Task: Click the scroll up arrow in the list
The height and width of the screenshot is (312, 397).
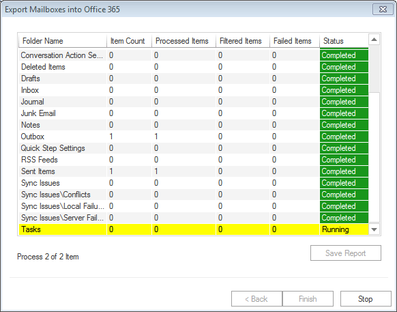Action: point(374,40)
